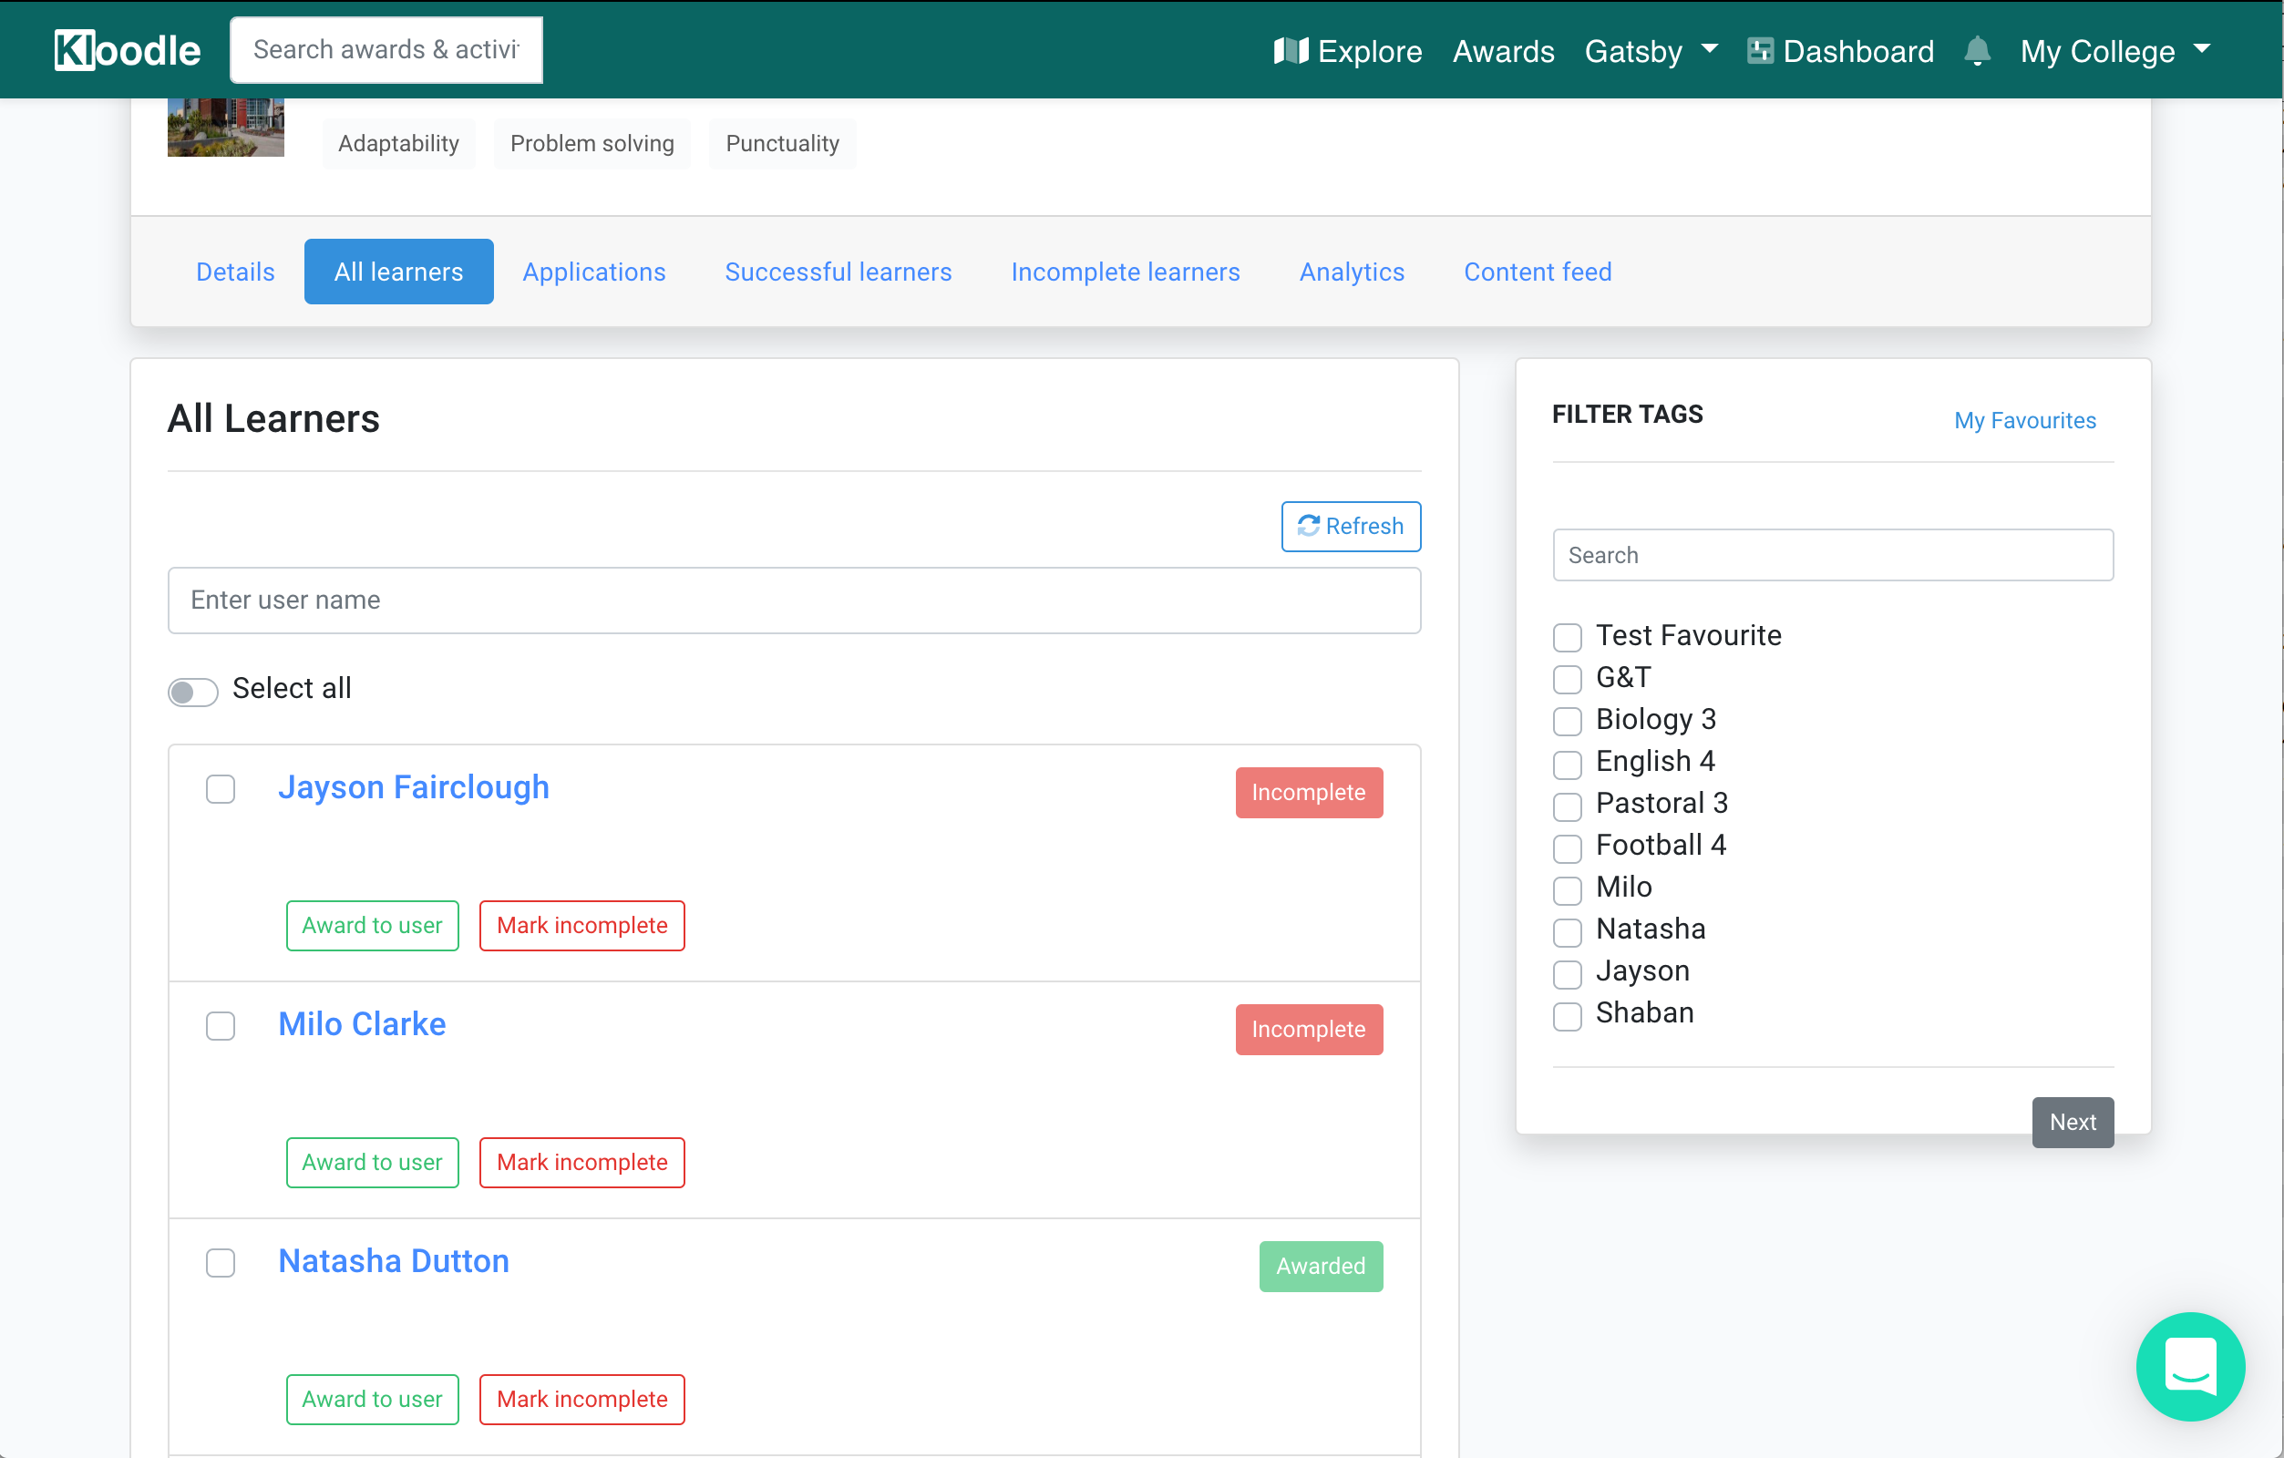Image resolution: width=2284 pixels, height=1458 pixels.
Task: Mark Natasha Dutton incomplete
Action: (x=581, y=1399)
